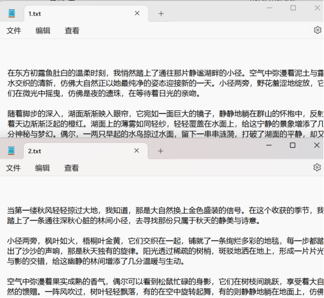
Task: Click the Notepad app icon beside 2.txt
Action: 11,150
